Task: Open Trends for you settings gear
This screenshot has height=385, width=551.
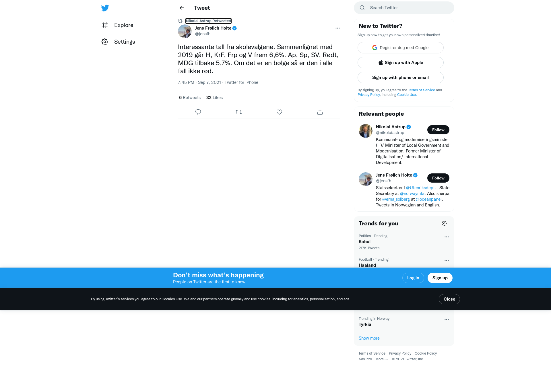Action: 444,223
